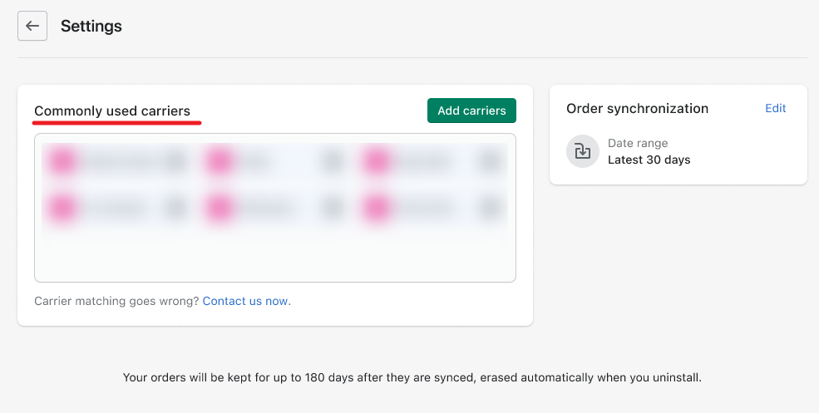Viewport: 819px width, 413px height.
Task: Click the gray icon of the top-middle carrier
Action: pos(333,161)
